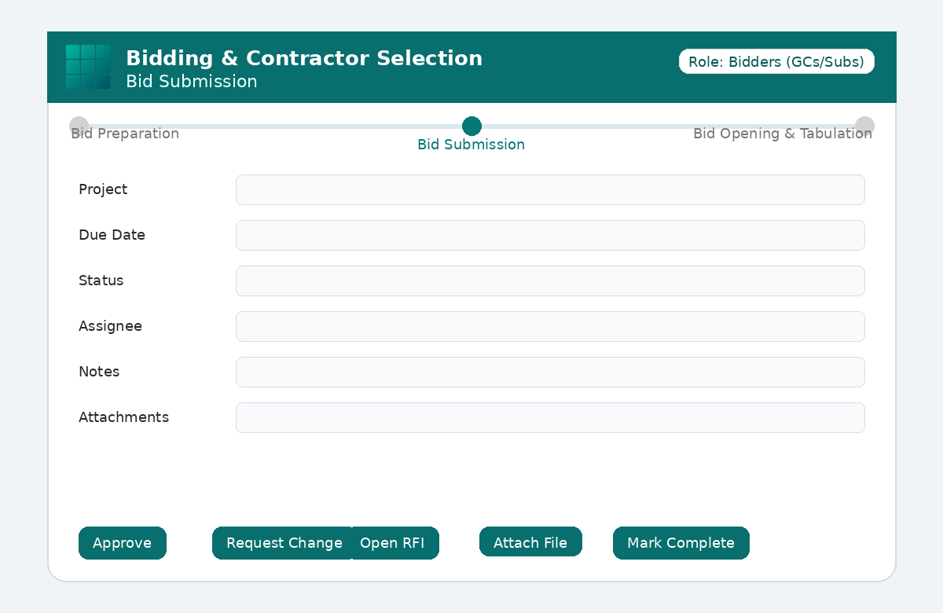The height and width of the screenshot is (613, 943).
Task: Click into the Due Date field
Action: click(x=550, y=235)
